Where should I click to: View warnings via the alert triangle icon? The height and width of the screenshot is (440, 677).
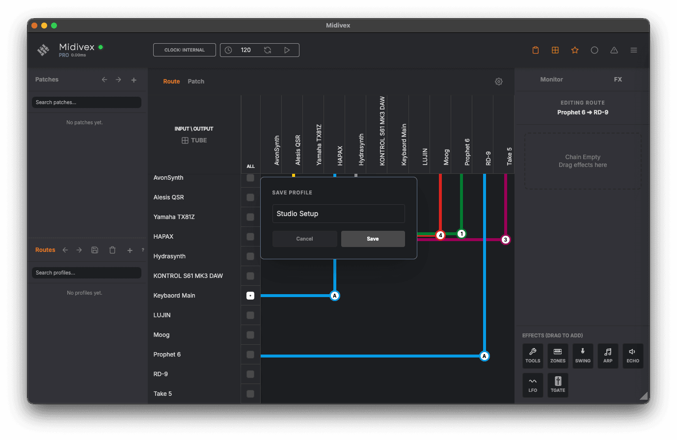click(614, 50)
